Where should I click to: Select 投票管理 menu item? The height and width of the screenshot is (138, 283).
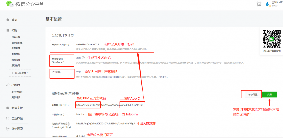[16, 48]
